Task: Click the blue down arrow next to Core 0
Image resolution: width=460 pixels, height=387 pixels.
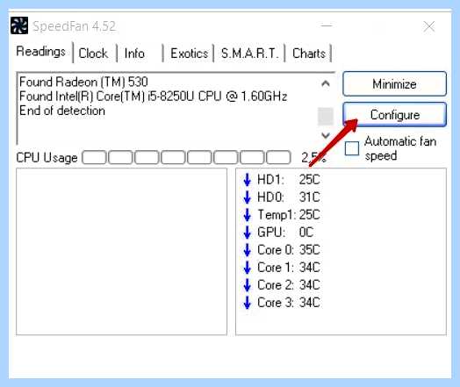Action: 247,250
